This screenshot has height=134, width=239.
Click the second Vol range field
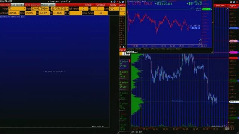(x=97, y=9)
